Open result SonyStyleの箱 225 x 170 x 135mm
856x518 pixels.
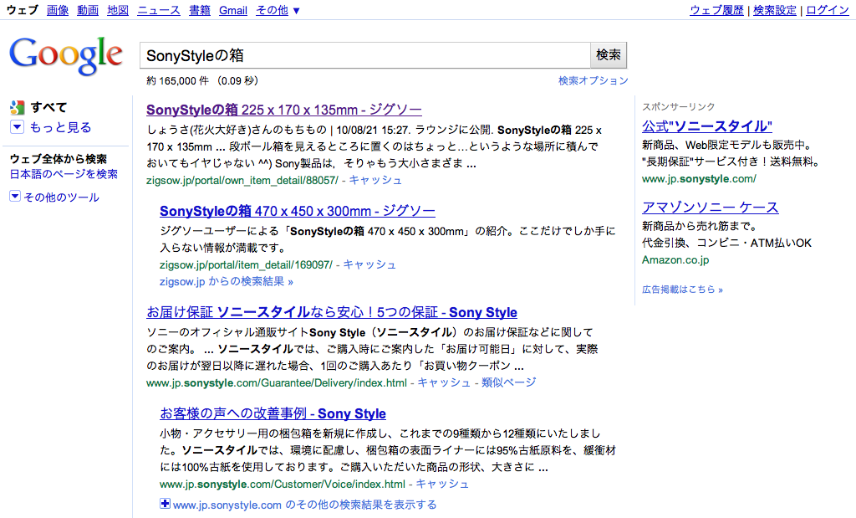pyautogui.click(x=284, y=110)
